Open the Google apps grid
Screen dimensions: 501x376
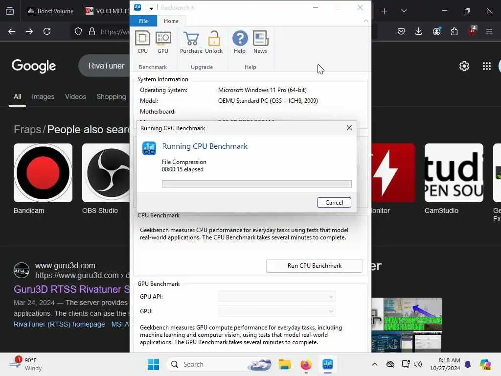point(487,66)
